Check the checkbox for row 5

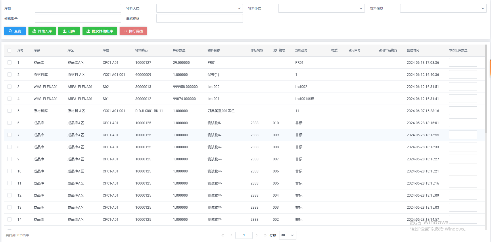click(x=9, y=111)
